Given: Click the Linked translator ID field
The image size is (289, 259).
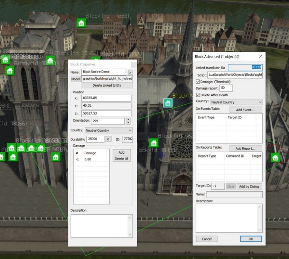Looking at the screenshot, I should coord(245,68).
